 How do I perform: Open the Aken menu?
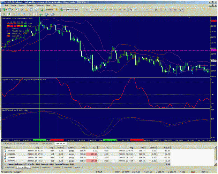click(x=48, y=6)
